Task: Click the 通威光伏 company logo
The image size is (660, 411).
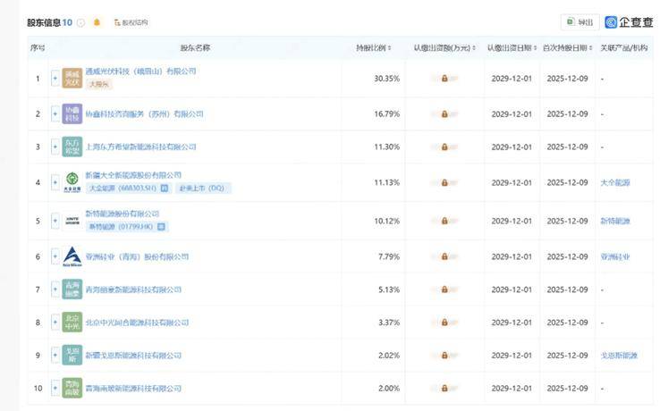Action: 72,79
